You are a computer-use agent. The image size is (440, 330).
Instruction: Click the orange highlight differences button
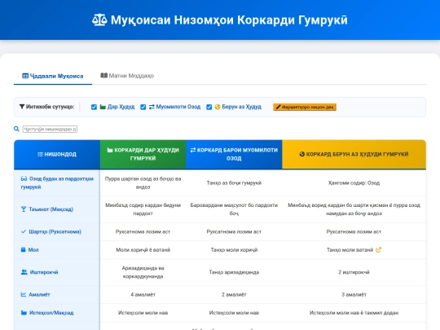pyautogui.click(x=305, y=107)
